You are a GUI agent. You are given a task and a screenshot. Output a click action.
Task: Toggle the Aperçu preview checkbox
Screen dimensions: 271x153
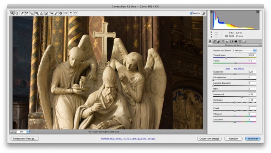191,13
